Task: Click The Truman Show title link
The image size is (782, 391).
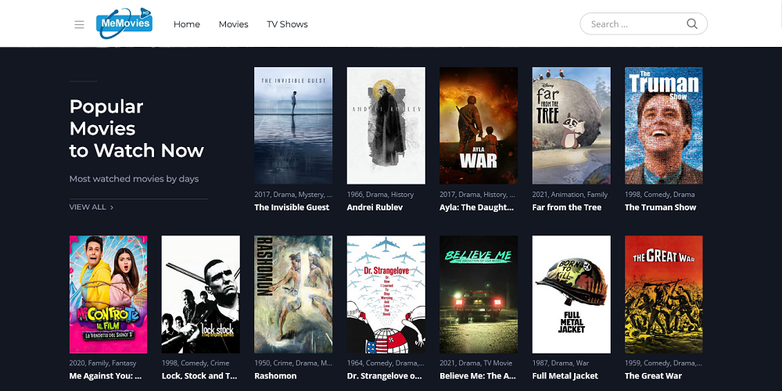Action: (661, 207)
